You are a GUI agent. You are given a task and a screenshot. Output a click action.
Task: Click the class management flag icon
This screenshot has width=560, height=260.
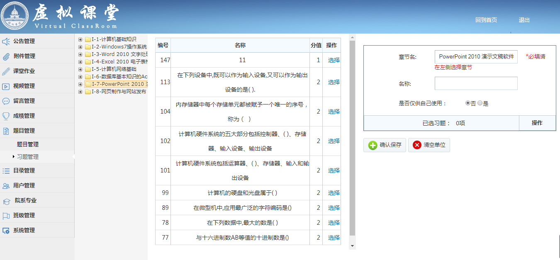point(6,216)
